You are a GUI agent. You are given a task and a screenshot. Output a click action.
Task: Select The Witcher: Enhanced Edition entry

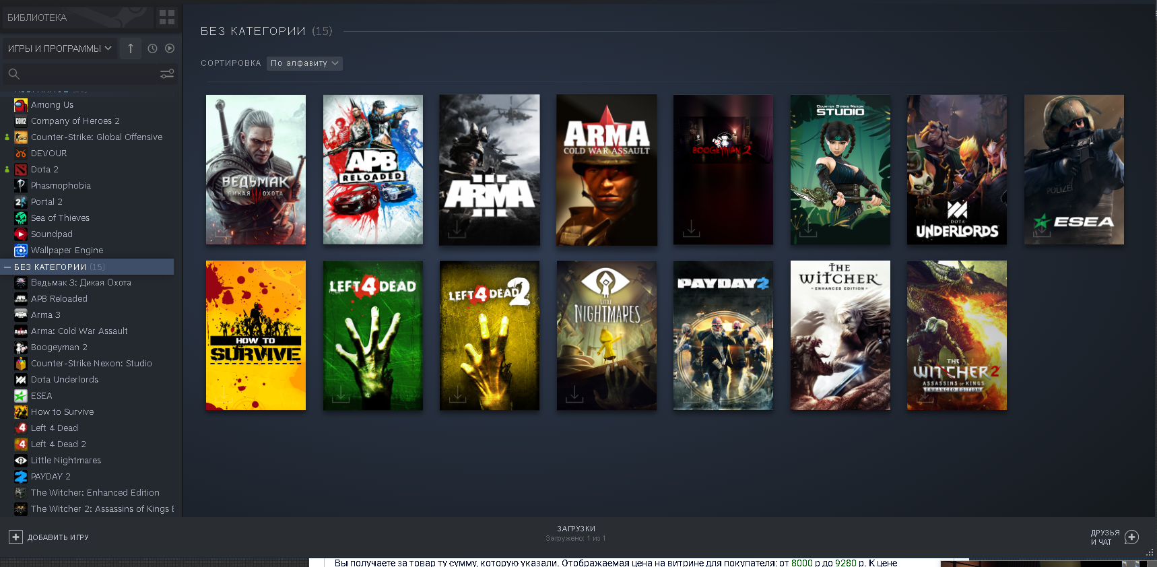[95, 493]
